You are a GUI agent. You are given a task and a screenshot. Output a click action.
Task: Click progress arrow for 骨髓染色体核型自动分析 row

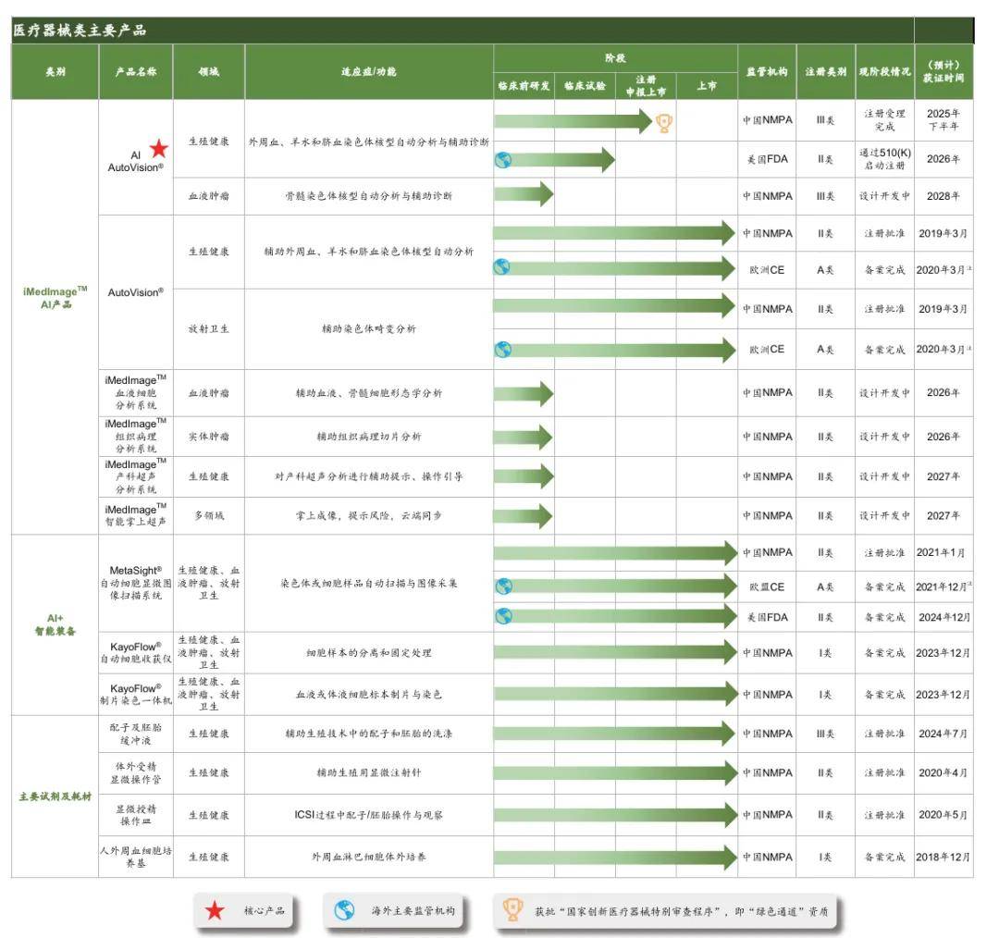524,195
